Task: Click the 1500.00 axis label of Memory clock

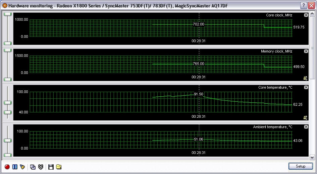Action: pyautogui.click(x=21, y=56)
